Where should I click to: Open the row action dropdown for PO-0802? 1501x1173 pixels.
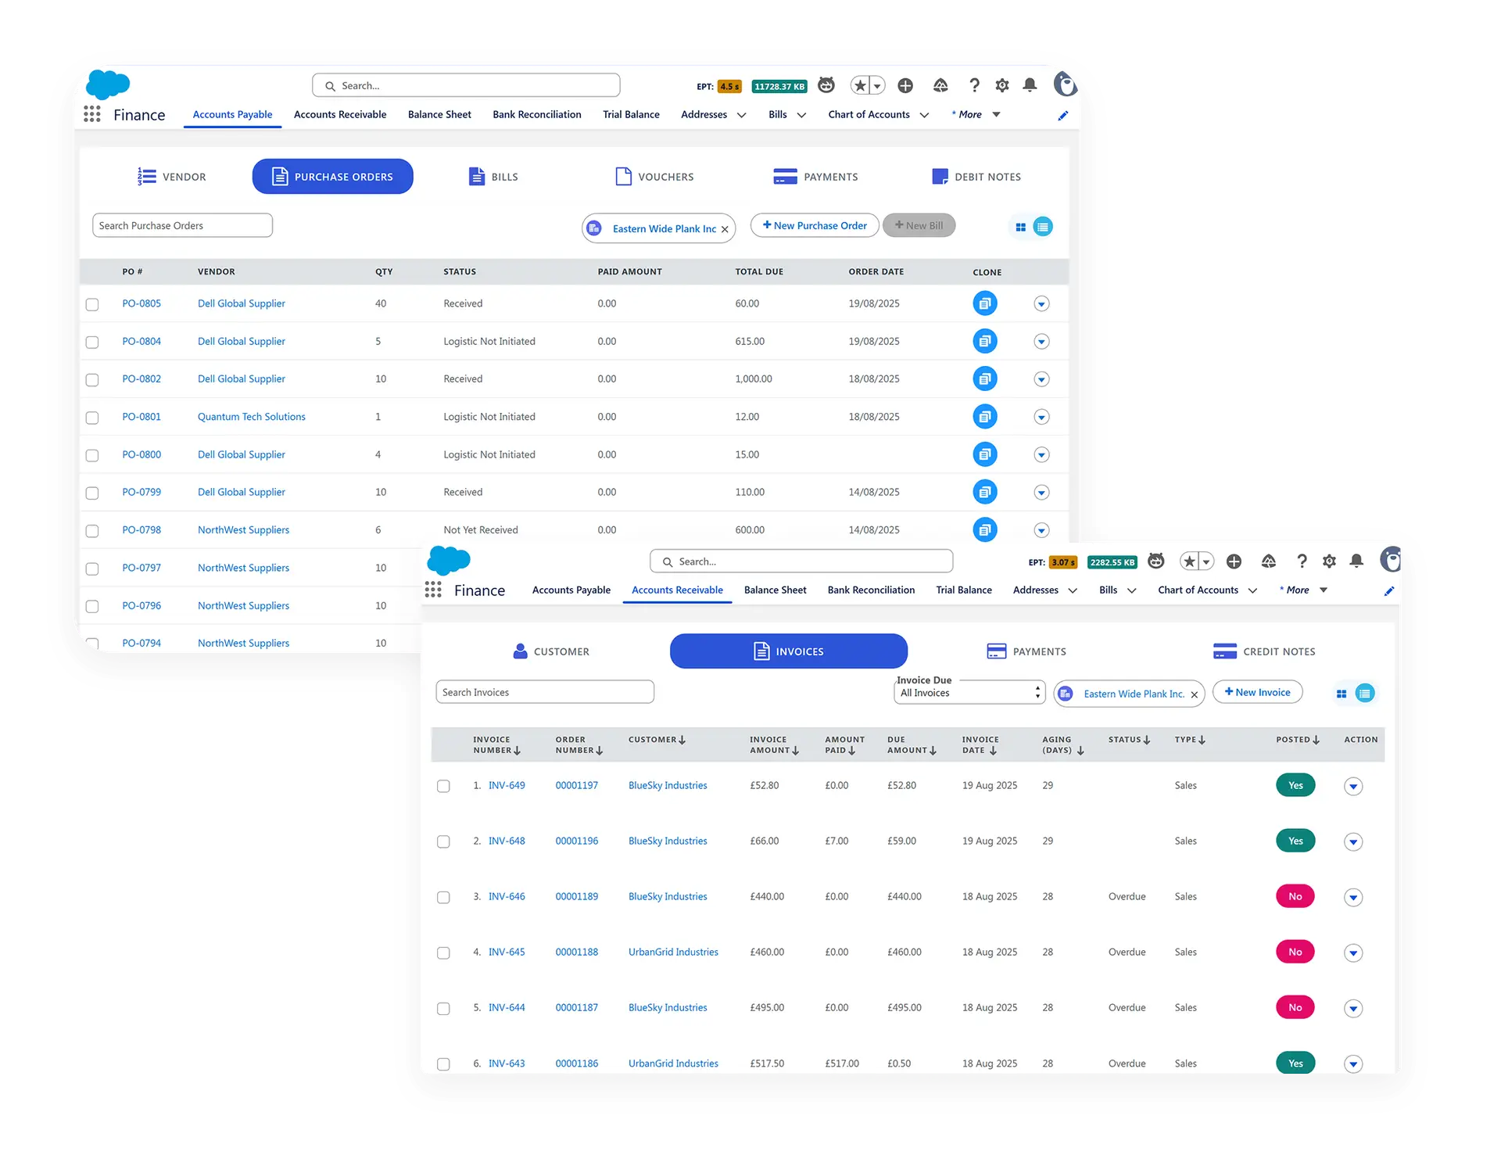[1041, 379]
